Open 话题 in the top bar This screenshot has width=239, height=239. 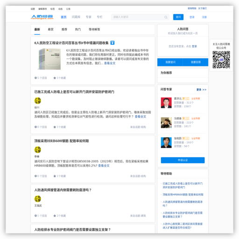pos(33,9)
